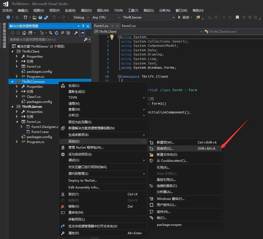Close the first Form1.cs tab
Screen dimensions: 263x239
117,26
